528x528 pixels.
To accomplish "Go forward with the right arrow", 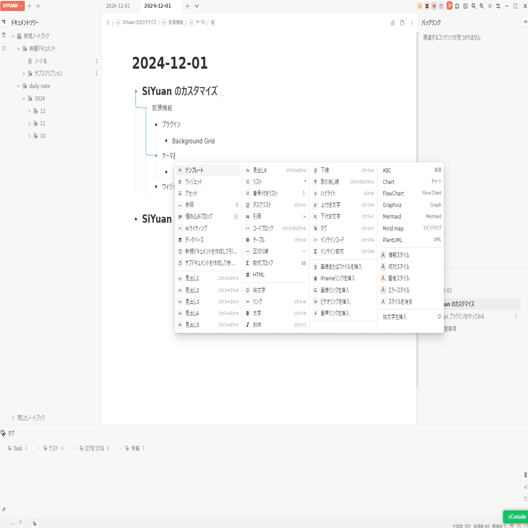I will point(38,6).
